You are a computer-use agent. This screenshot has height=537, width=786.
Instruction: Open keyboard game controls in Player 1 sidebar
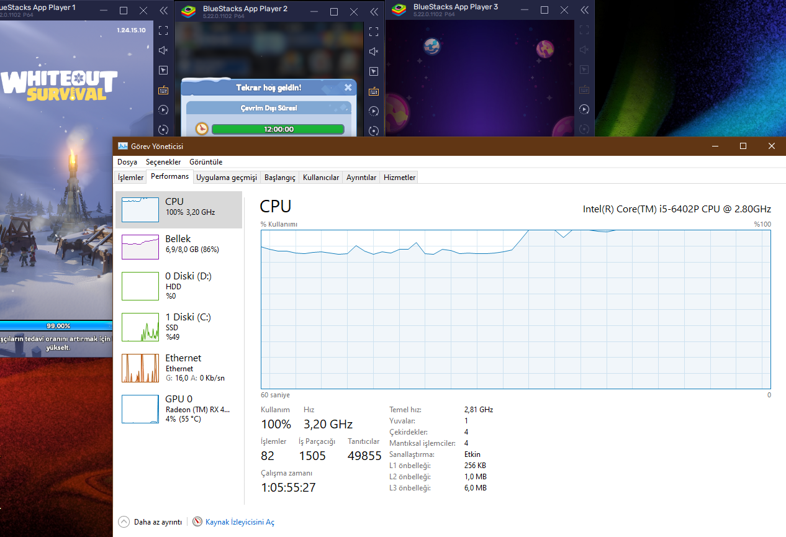[x=163, y=90]
